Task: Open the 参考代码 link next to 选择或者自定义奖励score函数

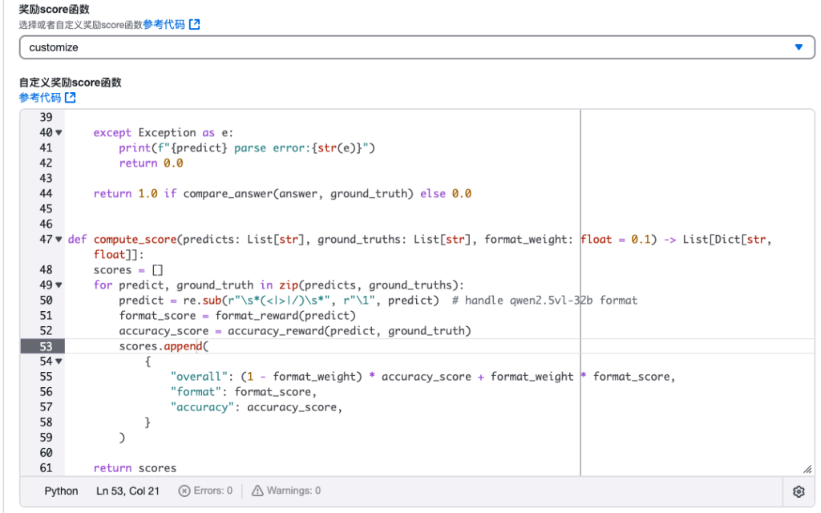Action: pos(164,25)
